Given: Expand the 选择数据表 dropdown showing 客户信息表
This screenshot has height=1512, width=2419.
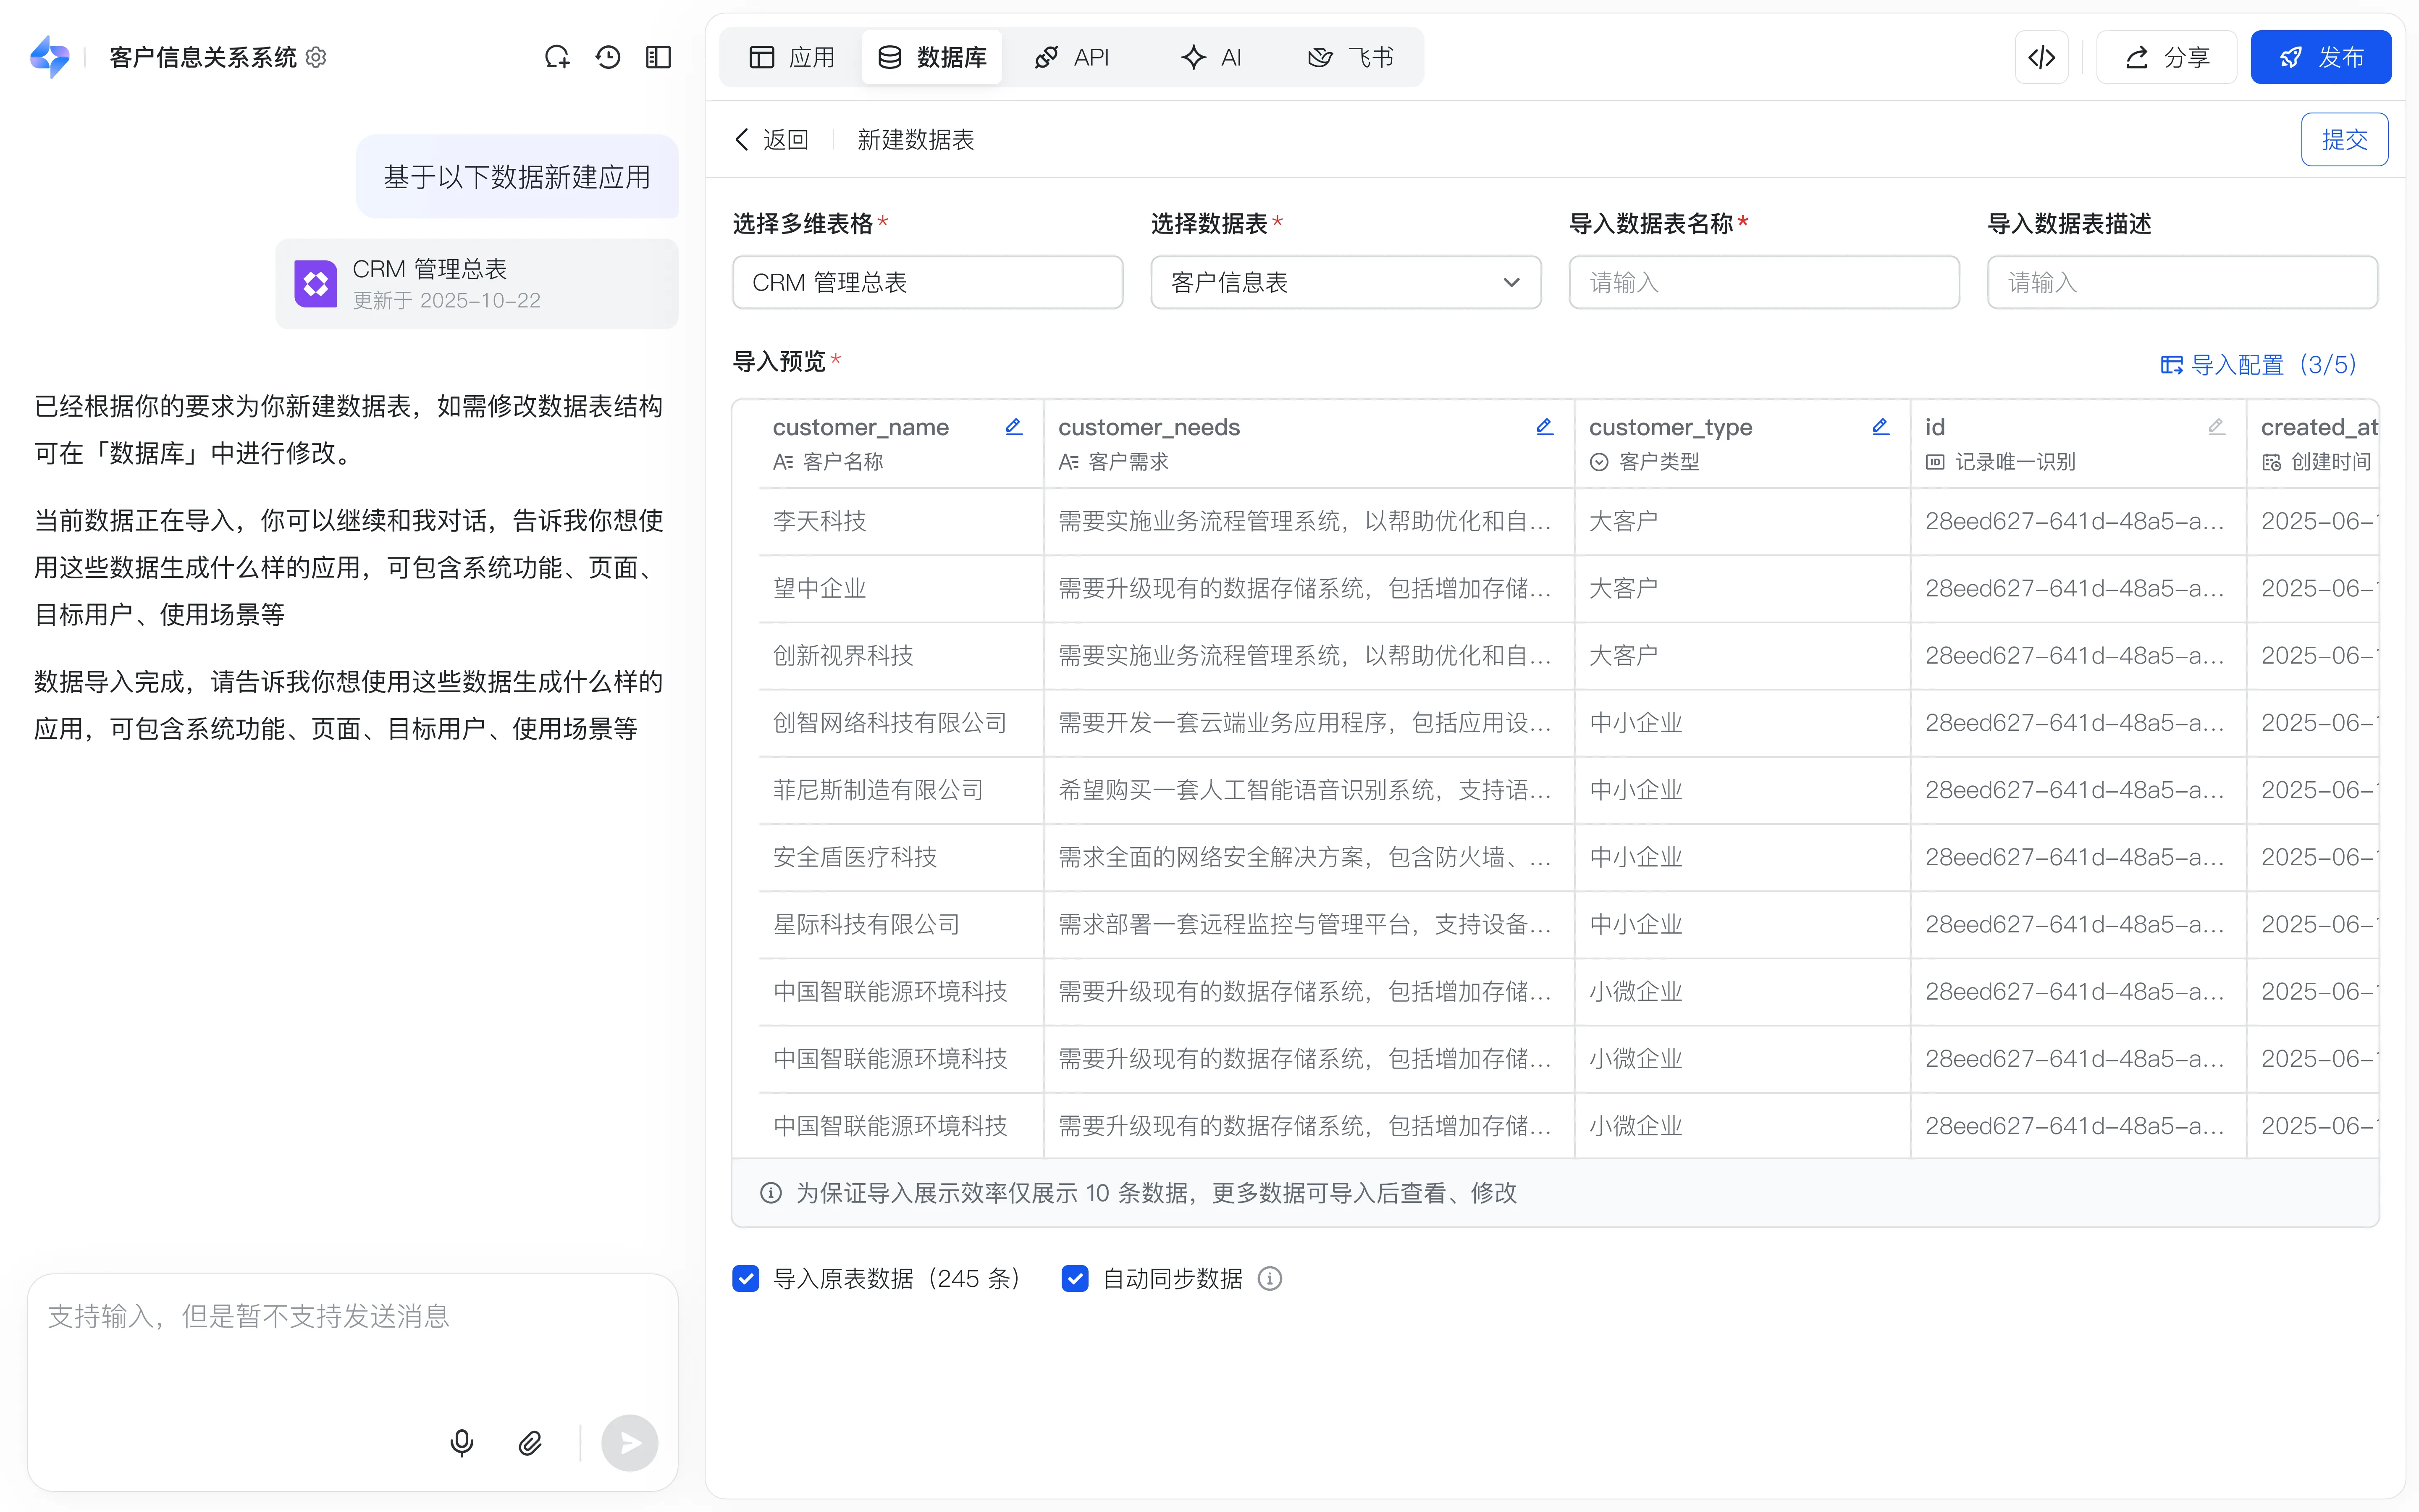Looking at the screenshot, I should pos(1346,282).
